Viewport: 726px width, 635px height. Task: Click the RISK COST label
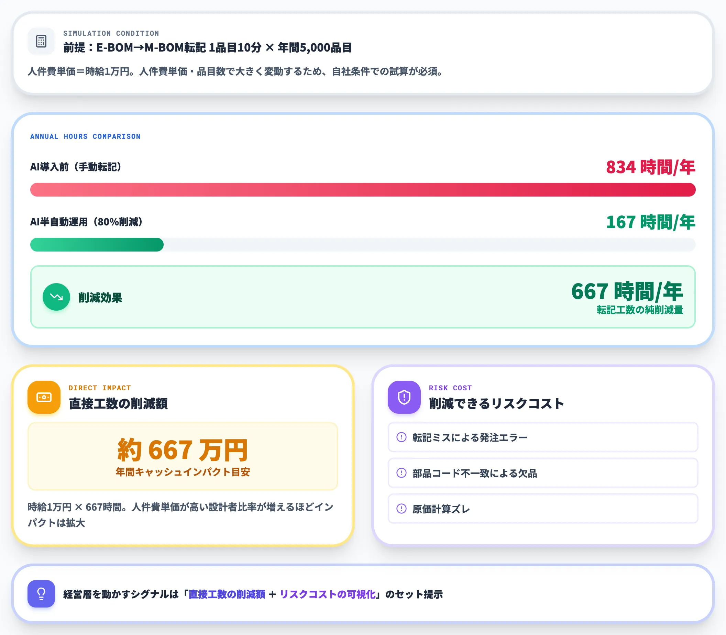coord(450,388)
